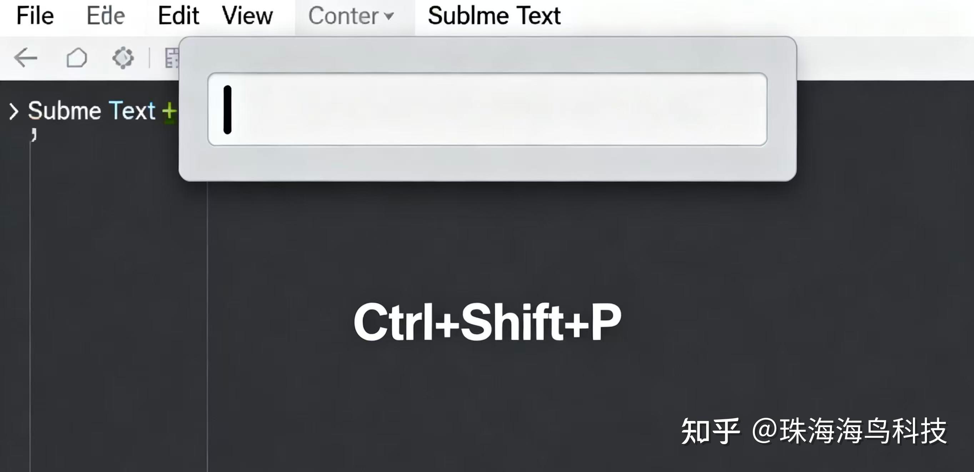Viewport: 974px width, 472px height.
Task: Open the View menu
Action: pos(248,16)
